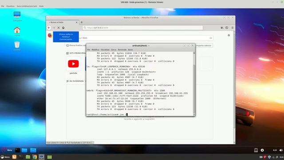Open the terminal Aiuto menu
The width and height of the screenshot is (284, 160).
pyautogui.click(x=130, y=50)
